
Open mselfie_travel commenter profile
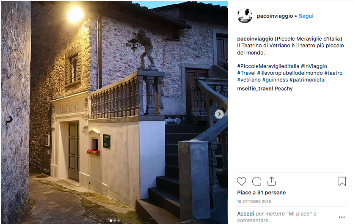click(255, 89)
